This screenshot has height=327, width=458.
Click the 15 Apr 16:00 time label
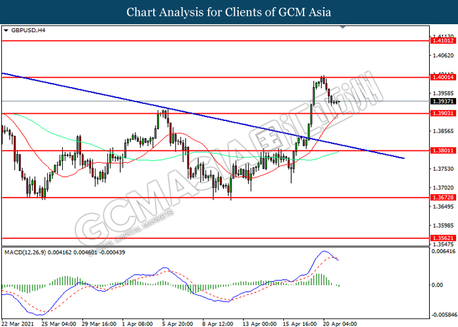pyautogui.click(x=300, y=324)
